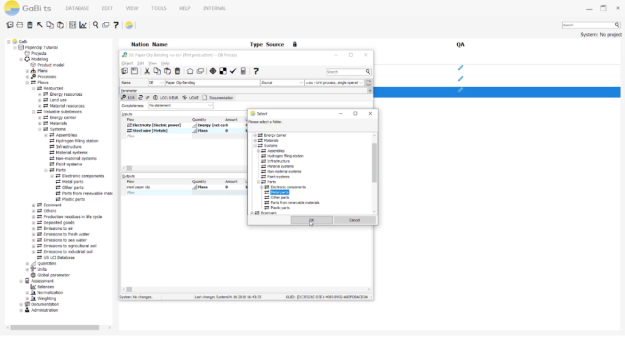Click the checkmark icon in DB Process toolbar

233,71
